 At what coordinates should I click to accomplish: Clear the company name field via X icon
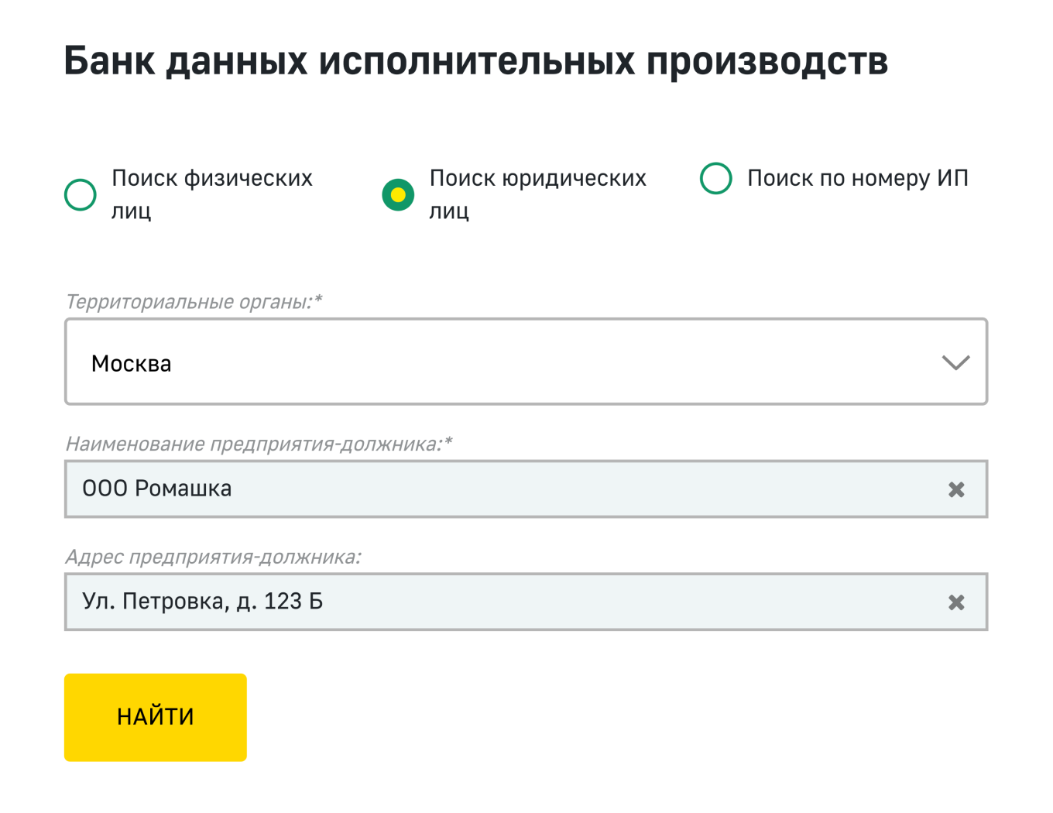click(956, 489)
